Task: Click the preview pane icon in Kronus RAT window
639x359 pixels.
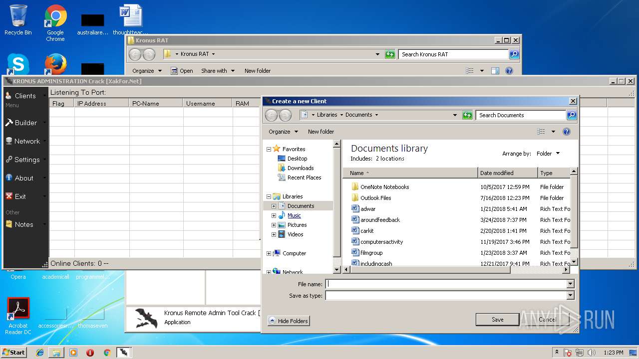Action: 495,71
